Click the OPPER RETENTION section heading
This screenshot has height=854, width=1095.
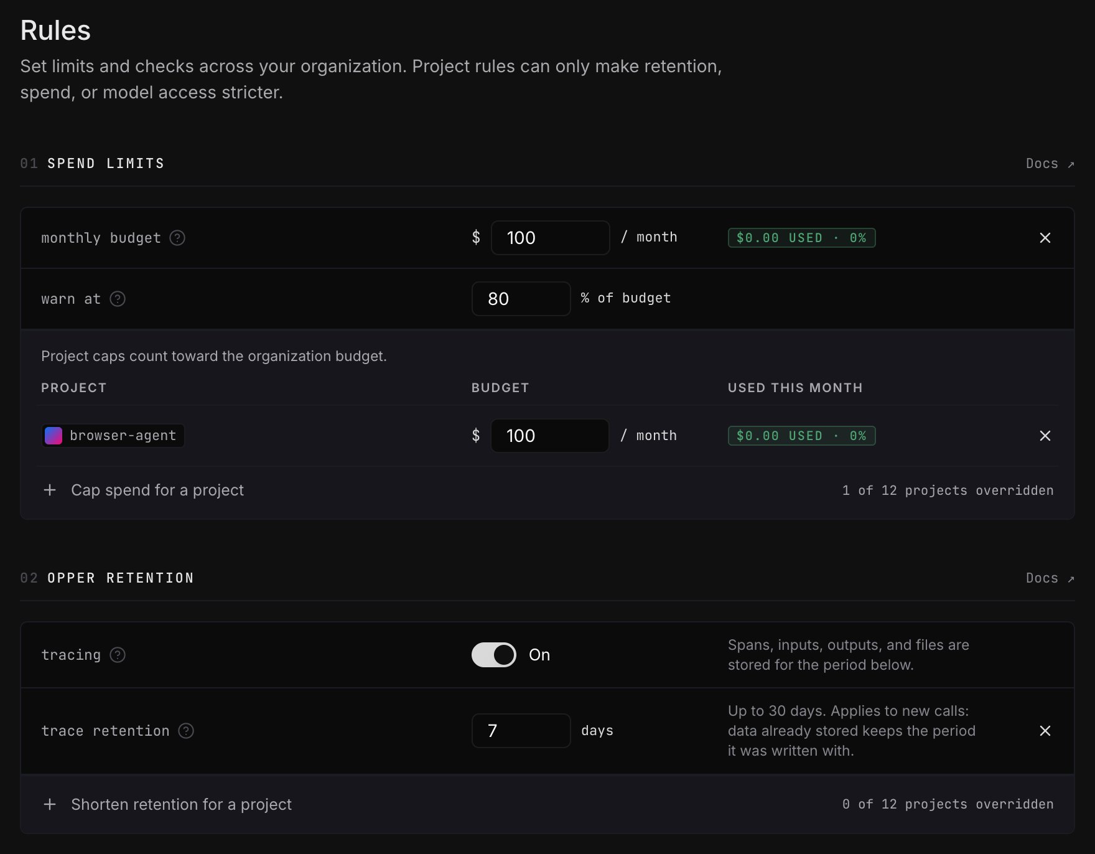121,578
